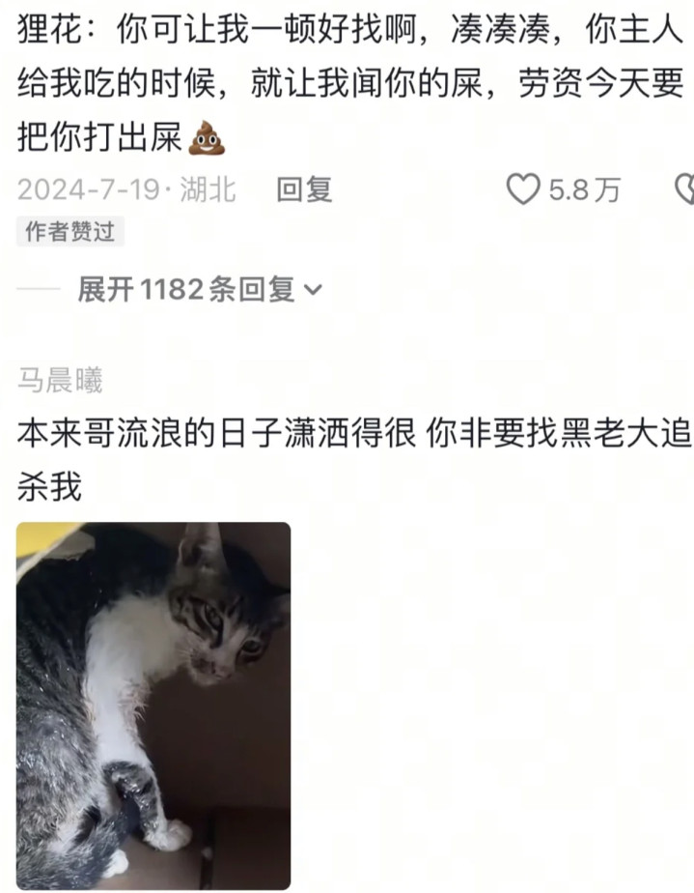
Task: Click the gray divider line left of 展开
Action: click(38, 289)
